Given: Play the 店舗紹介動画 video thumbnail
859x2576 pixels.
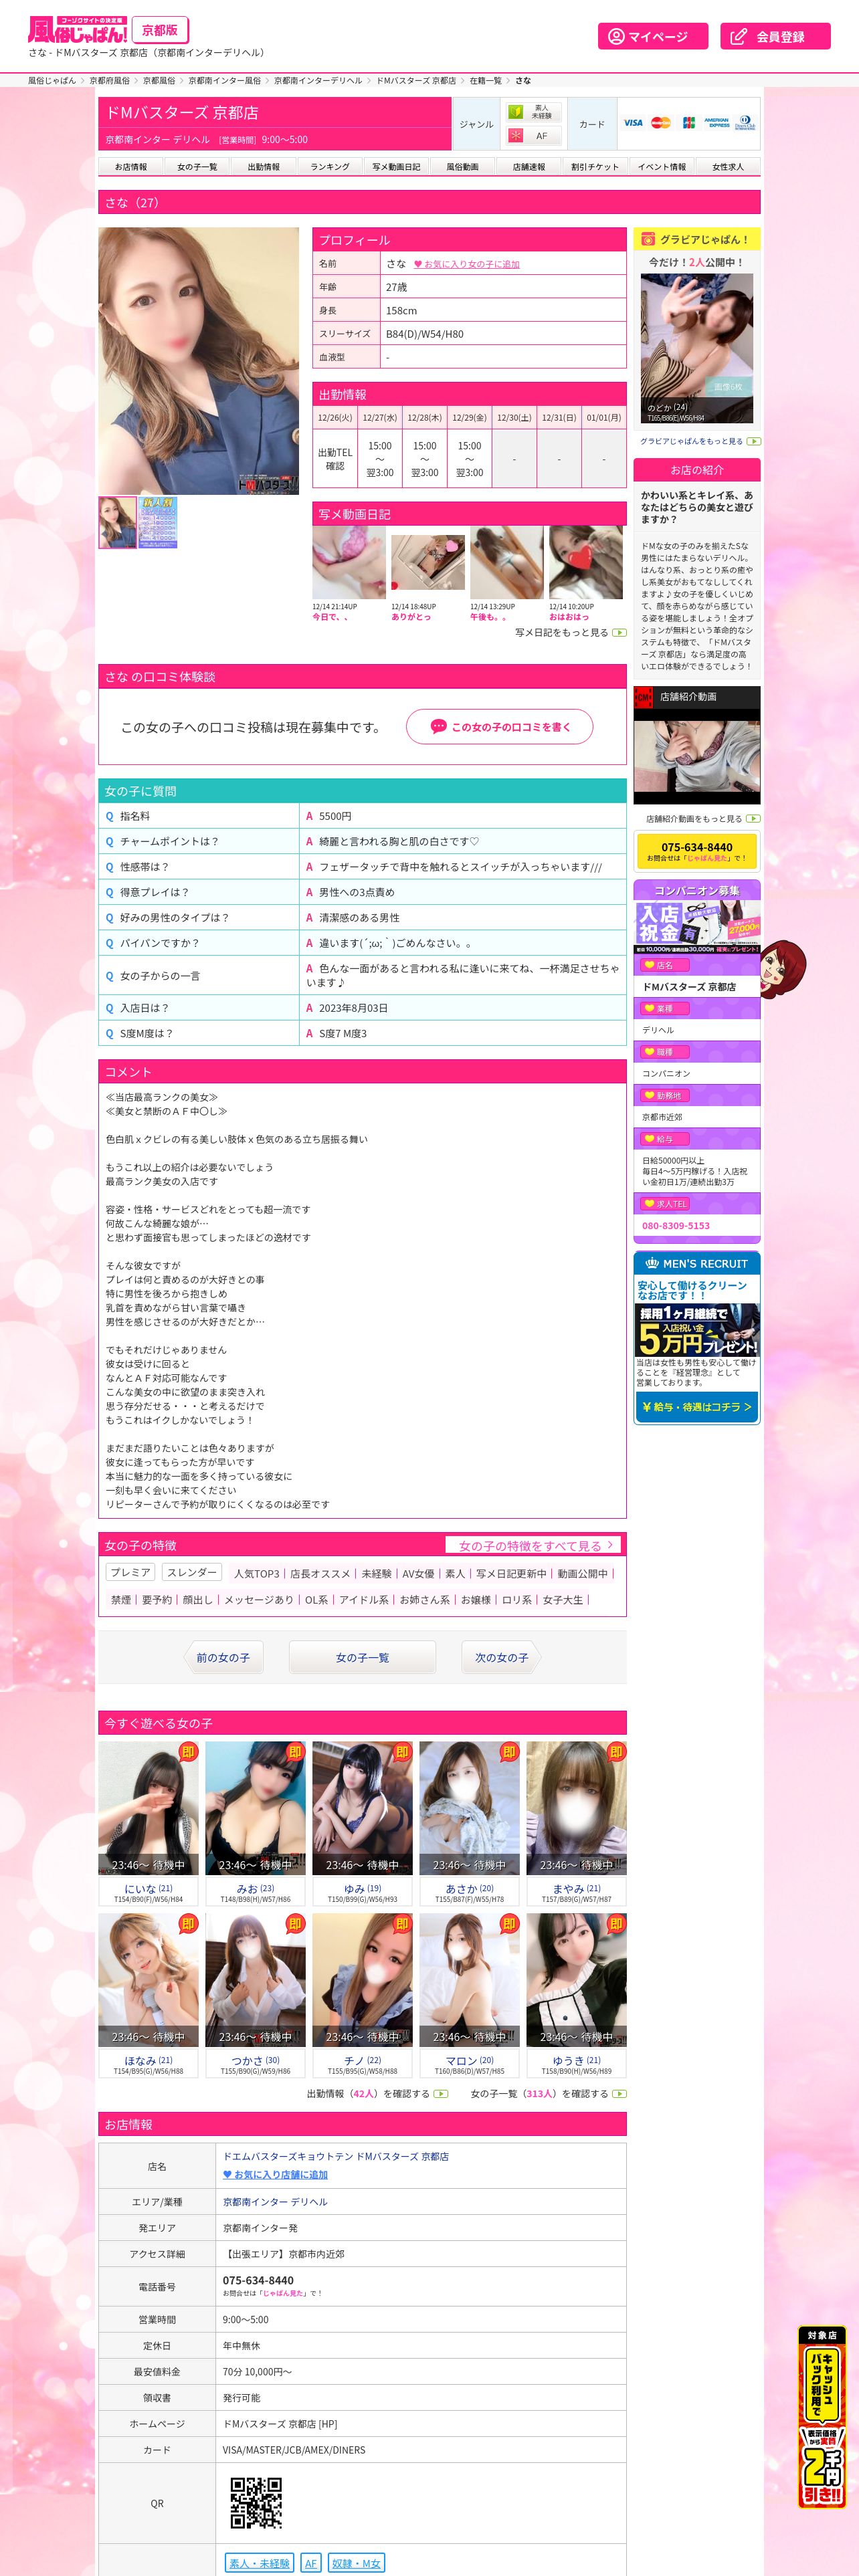Looking at the screenshot, I should [697, 756].
